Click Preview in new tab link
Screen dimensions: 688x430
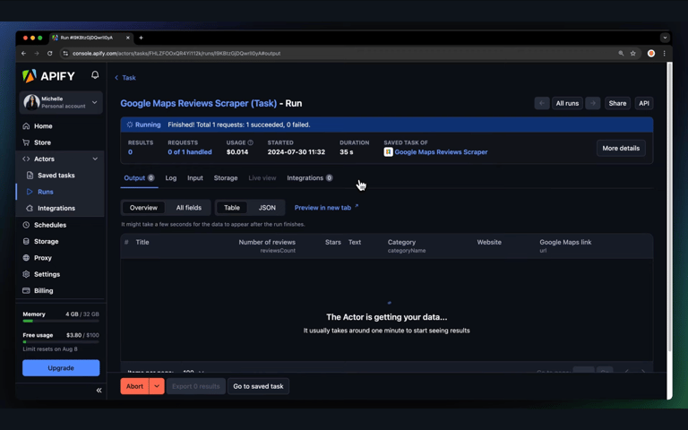click(326, 208)
